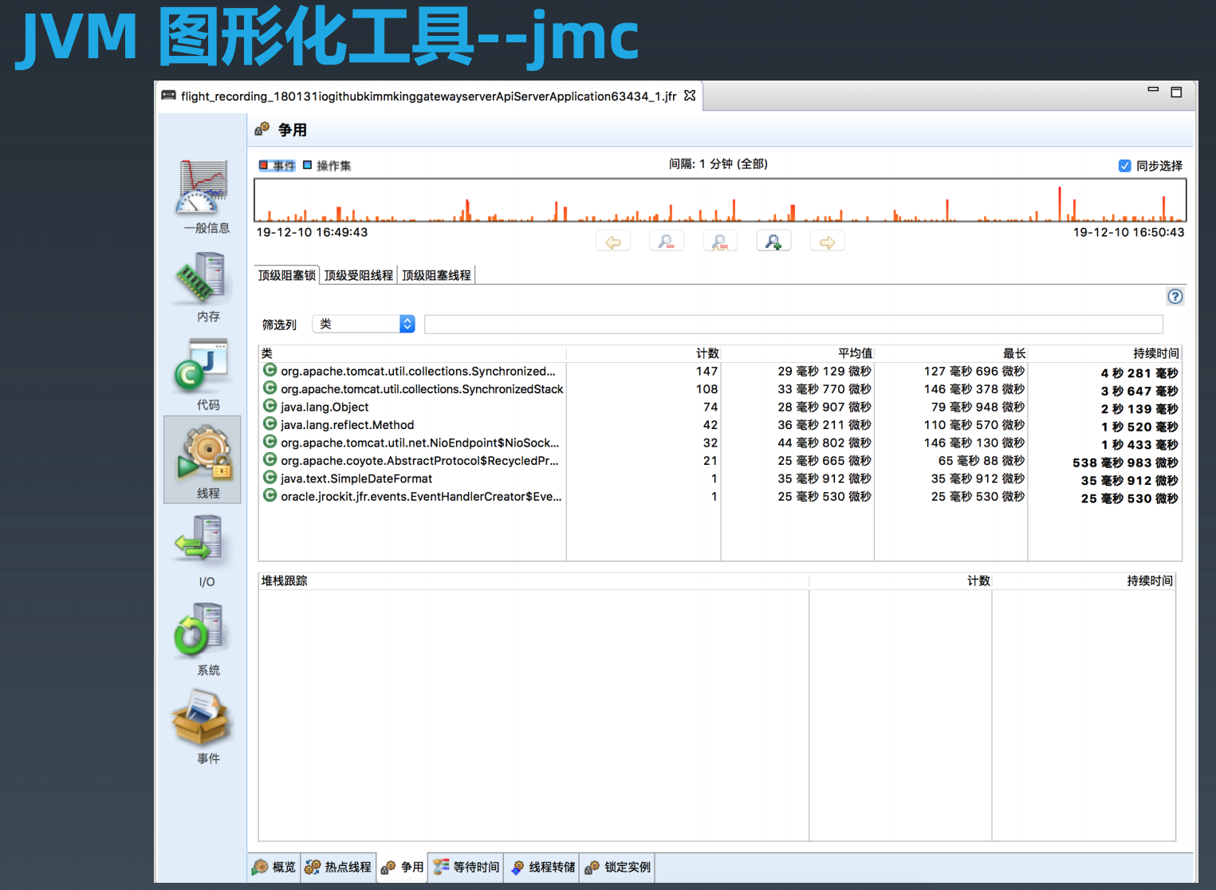
Task: Click the zoom out magnifier button
Action: [x=667, y=242]
